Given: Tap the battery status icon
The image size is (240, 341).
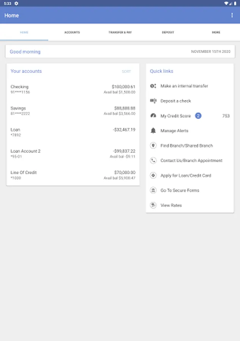Looking at the screenshot, I should click(x=235, y=3).
